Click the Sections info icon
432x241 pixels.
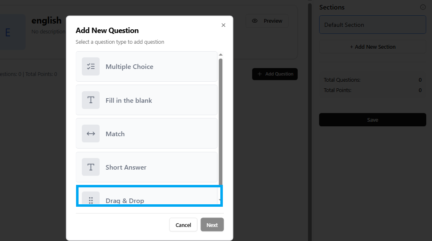click(422, 7)
